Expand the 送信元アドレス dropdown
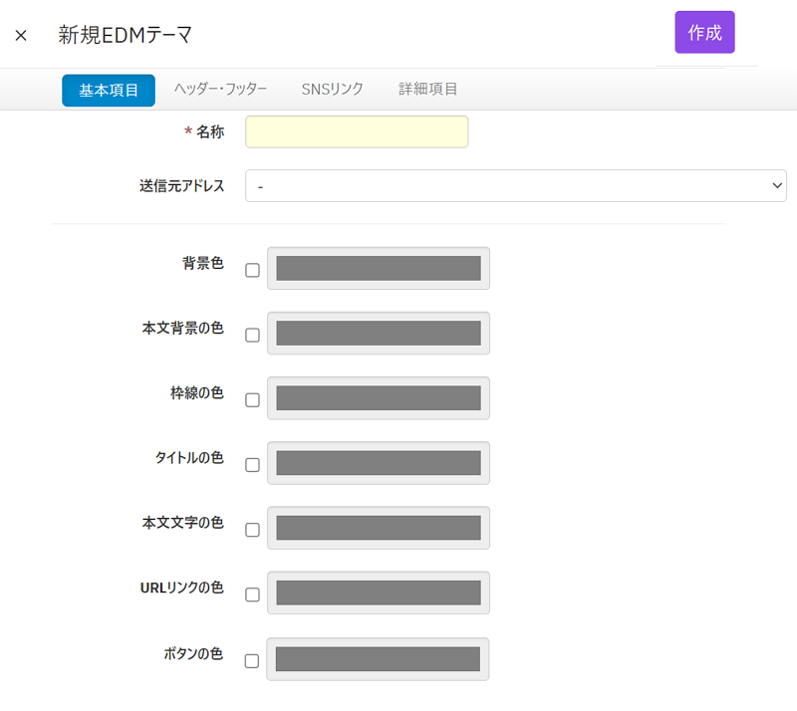 [x=515, y=186]
